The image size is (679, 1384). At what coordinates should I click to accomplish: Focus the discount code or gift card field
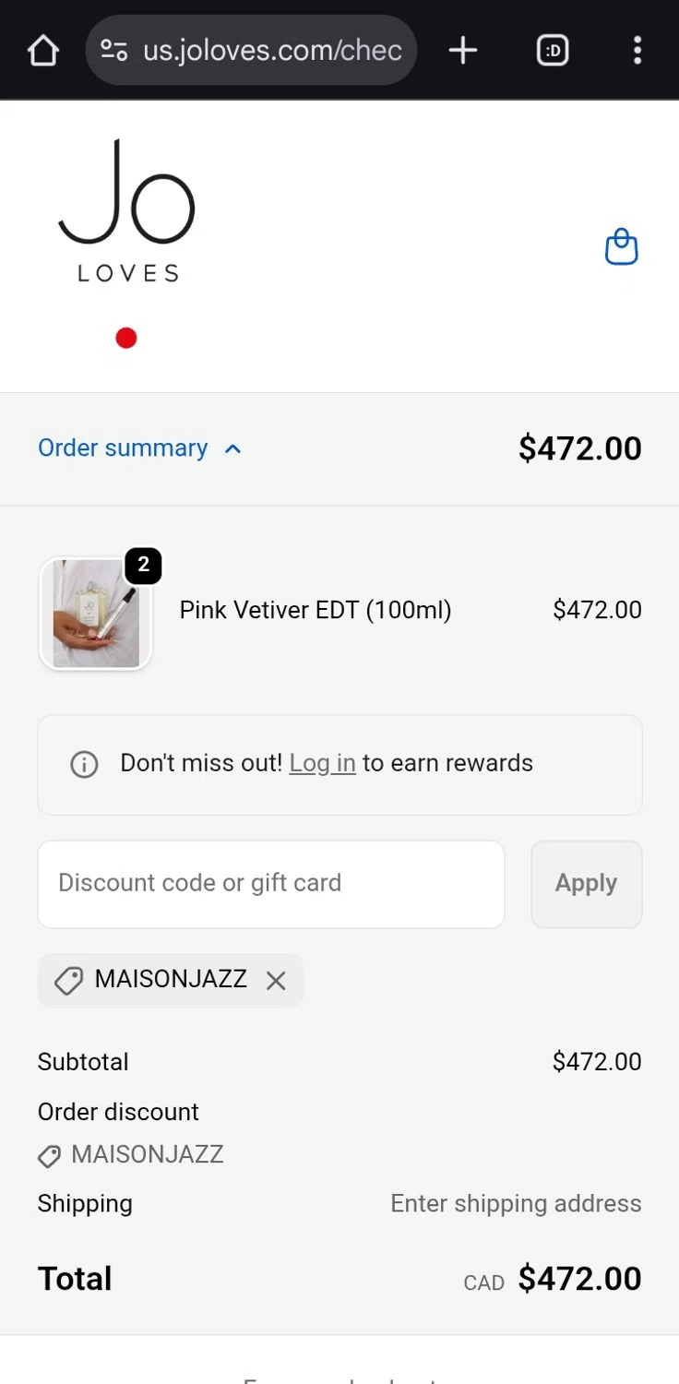pos(270,884)
